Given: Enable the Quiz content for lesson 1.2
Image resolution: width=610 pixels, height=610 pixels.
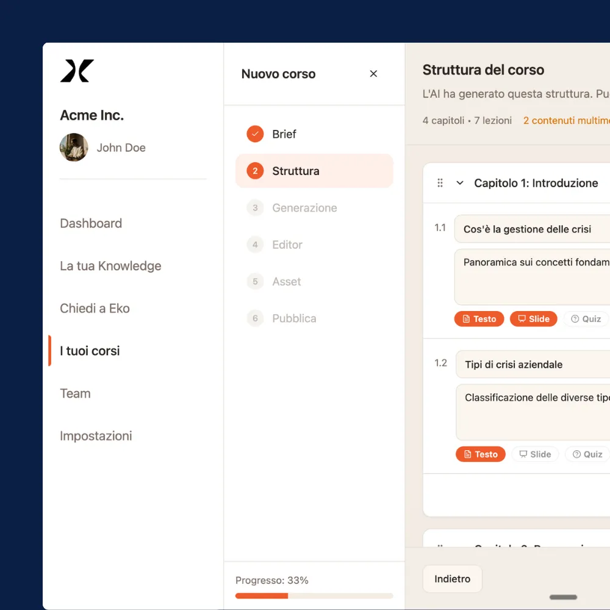Looking at the screenshot, I should (x=586, y=454).
